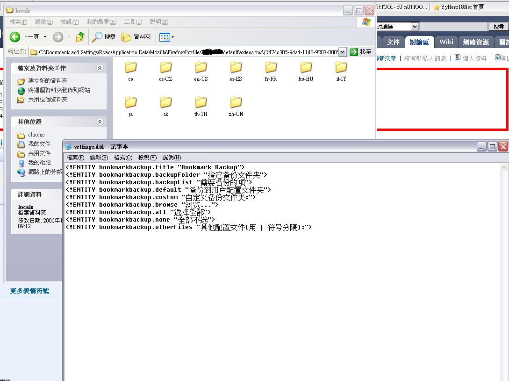
Task: Open Explorer Edit menu
Action: pyautogui.click(x=44, y=22)
